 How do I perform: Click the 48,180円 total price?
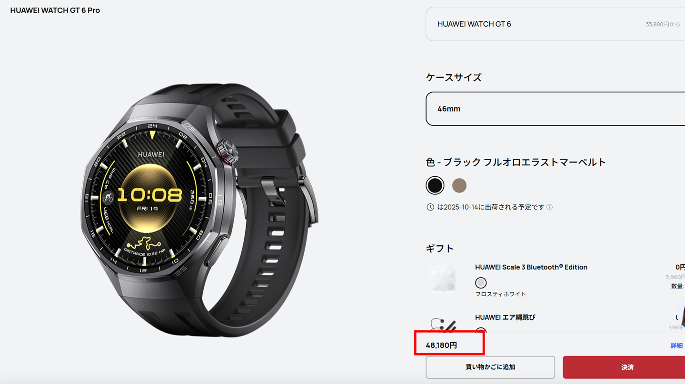tap(441, 346)
